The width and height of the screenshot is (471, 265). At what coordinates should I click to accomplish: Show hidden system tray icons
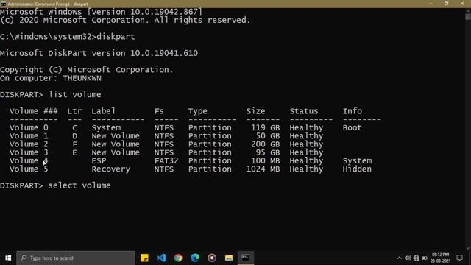pos(399,258)
